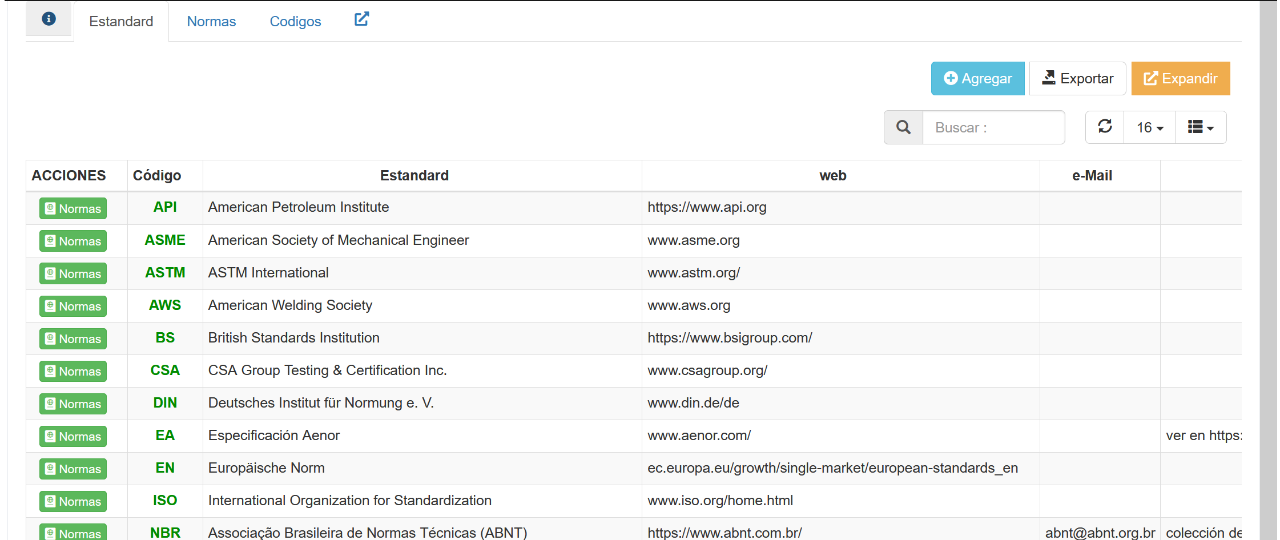This screenshot has height=540, width=1280.
Task: Select the Estandard tab
Action: click(x=121, y=22)
